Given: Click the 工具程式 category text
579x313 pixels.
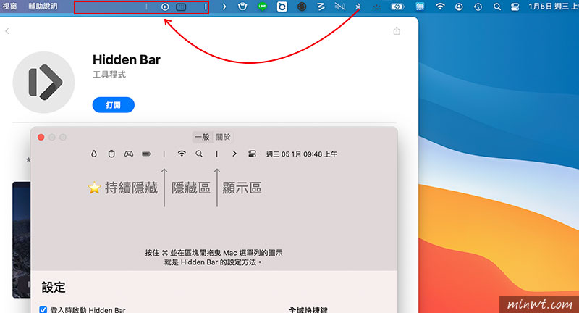Looking at the screenshot, I should click(x=109, y=75).
